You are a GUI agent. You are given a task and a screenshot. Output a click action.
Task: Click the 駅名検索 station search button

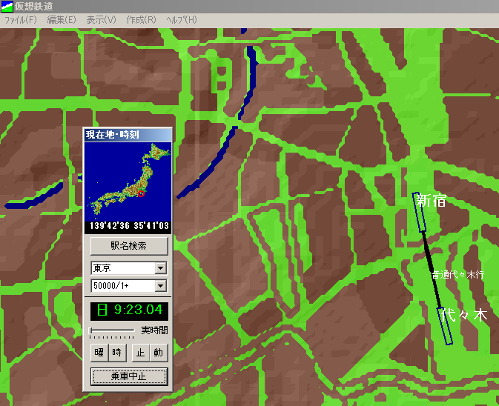(x=129, y=246)
